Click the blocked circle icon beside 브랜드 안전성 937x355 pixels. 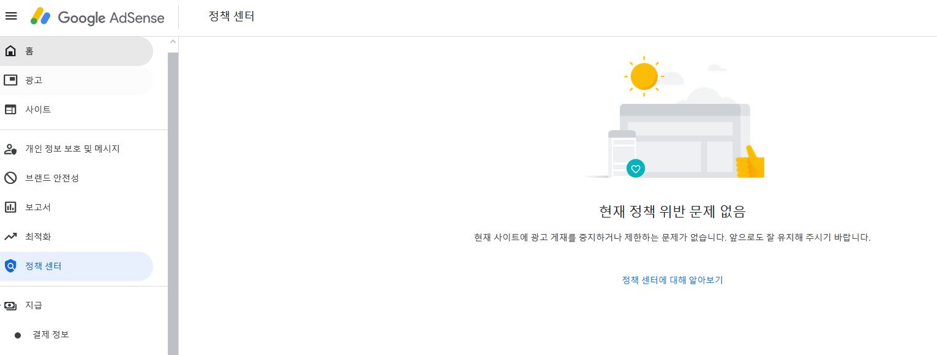(x=10, y=178)
